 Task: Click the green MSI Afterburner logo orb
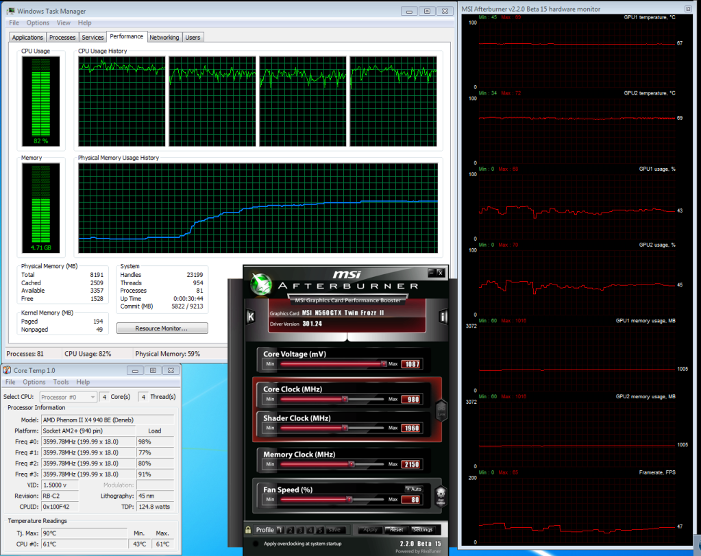tap(261, 284)
